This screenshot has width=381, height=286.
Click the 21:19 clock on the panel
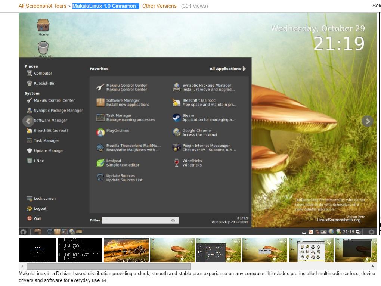tap(349, 232)
